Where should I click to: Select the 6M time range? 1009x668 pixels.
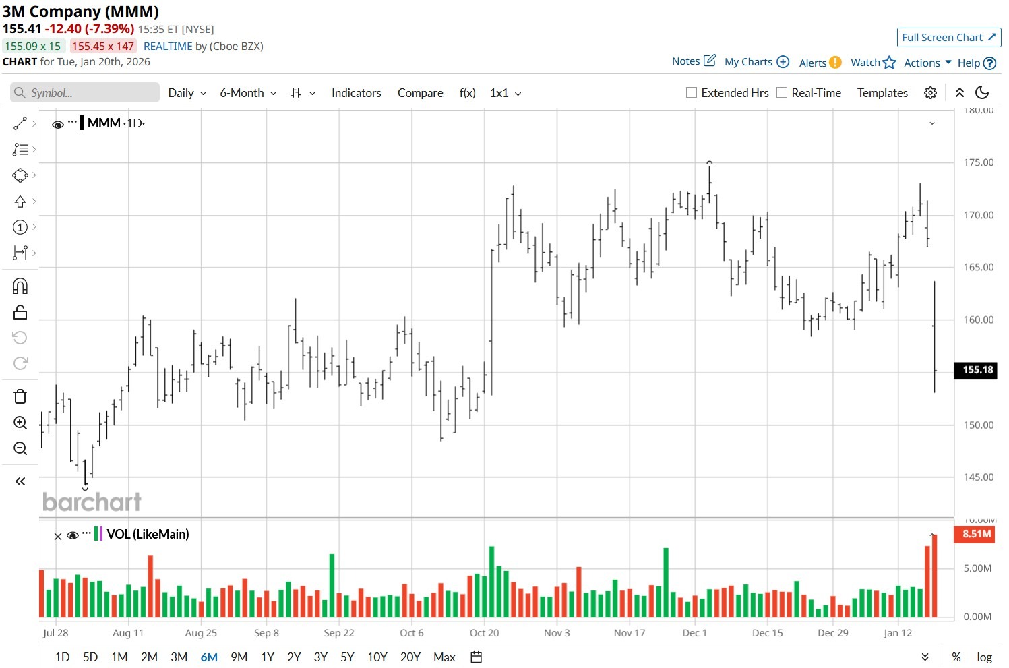pyautogui.click(x=209, y=657)
